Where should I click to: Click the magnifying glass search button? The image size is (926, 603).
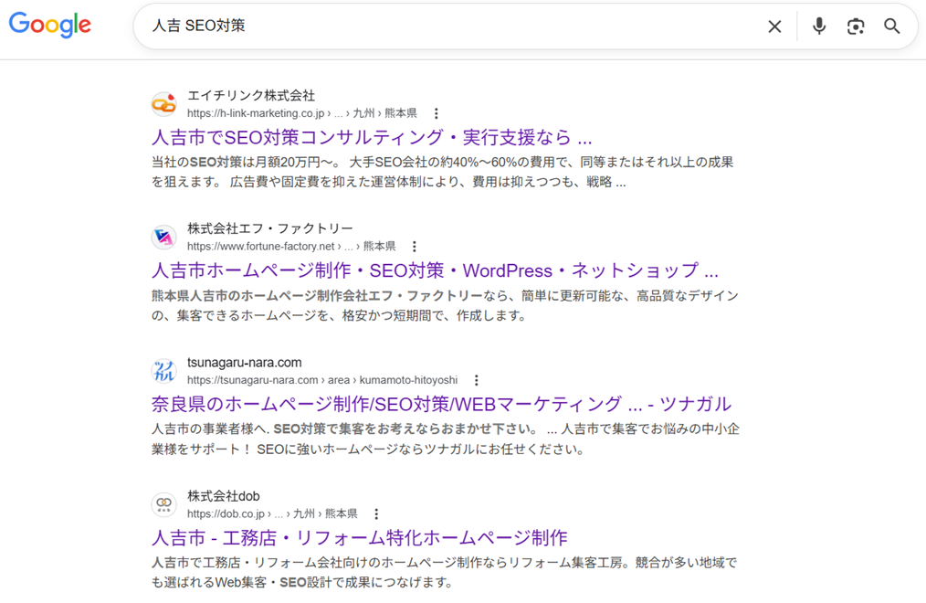point(892,26)
